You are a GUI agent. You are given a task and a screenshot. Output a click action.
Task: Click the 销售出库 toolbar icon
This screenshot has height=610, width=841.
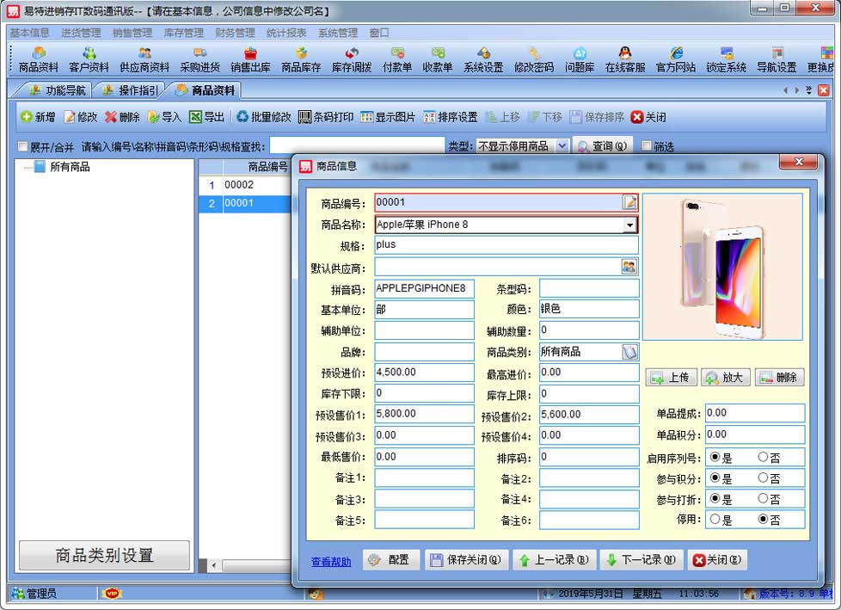[x=249, y=59]
